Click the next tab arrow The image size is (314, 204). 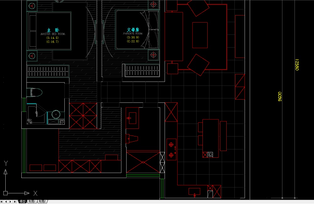coord(10,201)
